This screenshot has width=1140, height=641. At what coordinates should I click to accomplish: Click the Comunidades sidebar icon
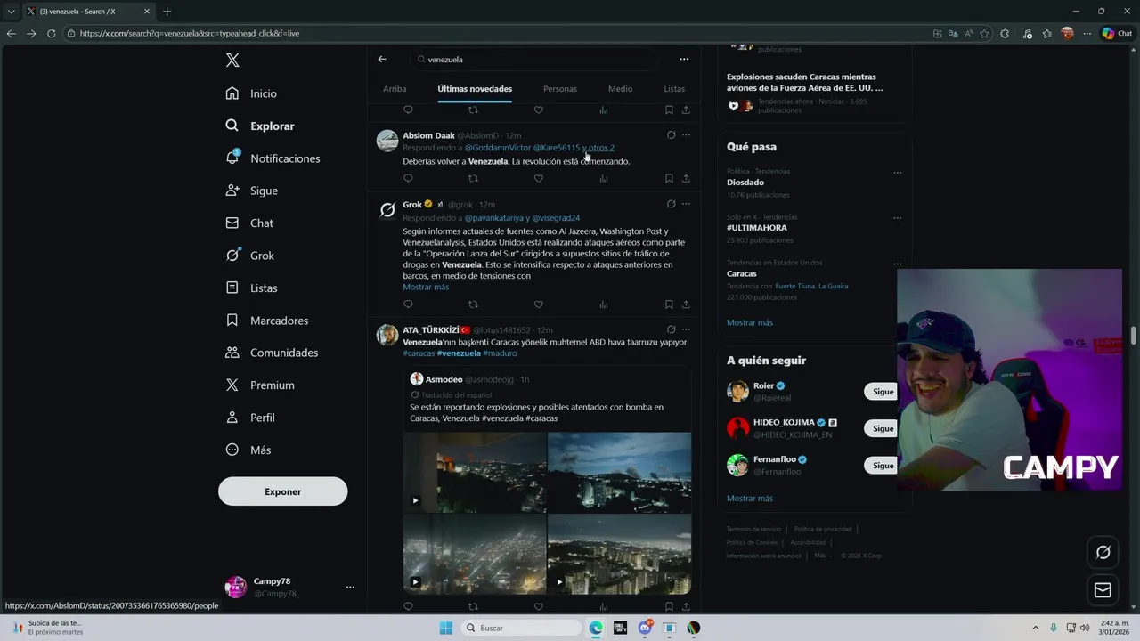tap(232, 353)
